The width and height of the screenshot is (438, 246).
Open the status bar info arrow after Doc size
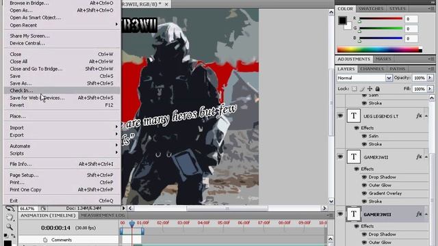pyautogui.click(x=123, y=208)
